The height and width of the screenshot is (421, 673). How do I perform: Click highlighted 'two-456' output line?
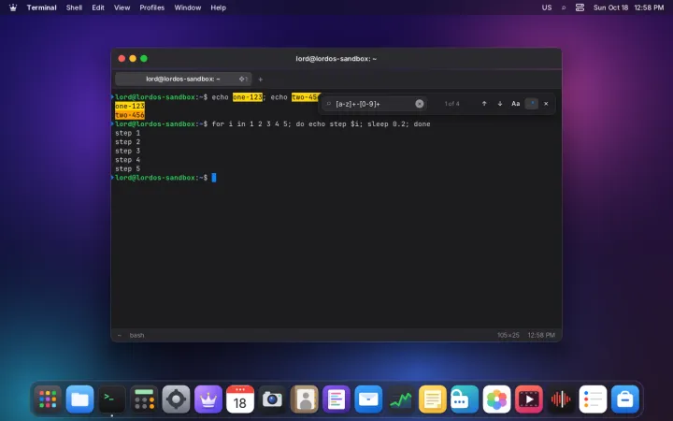click(x=130, y=115)
